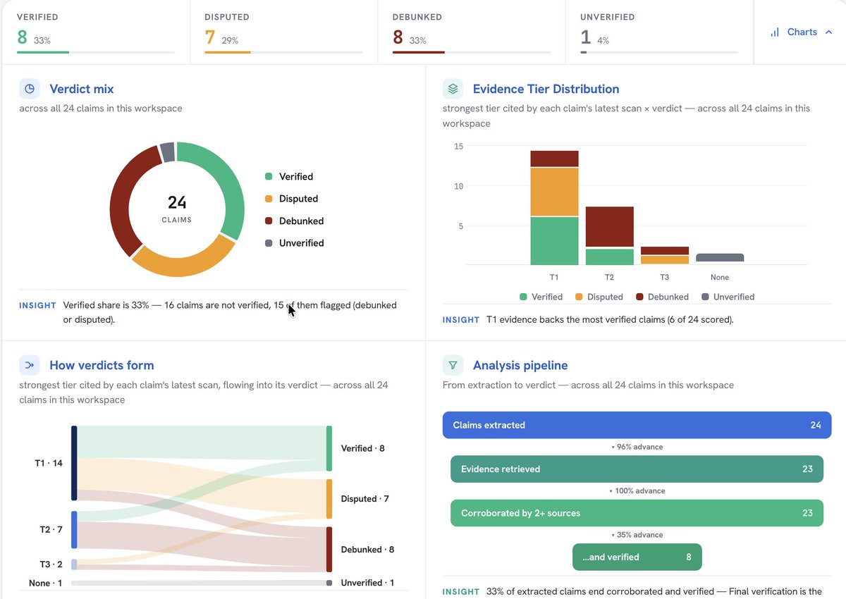Open the Unverified summary card showing 1

pyautogui.click(x=659, y=32)
